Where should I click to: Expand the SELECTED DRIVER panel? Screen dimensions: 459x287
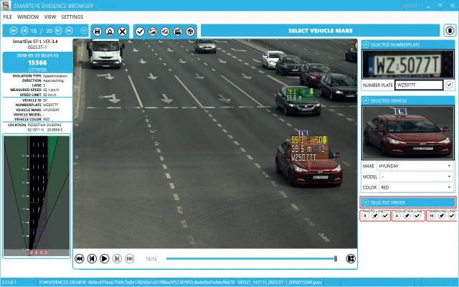[366, 202]
